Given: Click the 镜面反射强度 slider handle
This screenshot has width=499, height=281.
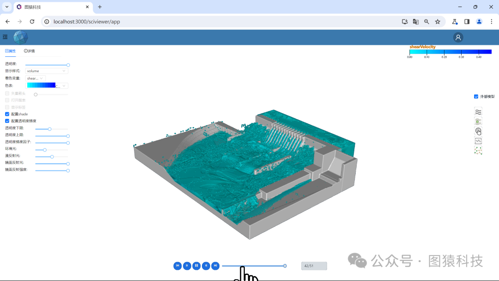Looking at the screenshot, I should (x=68, y=171).
